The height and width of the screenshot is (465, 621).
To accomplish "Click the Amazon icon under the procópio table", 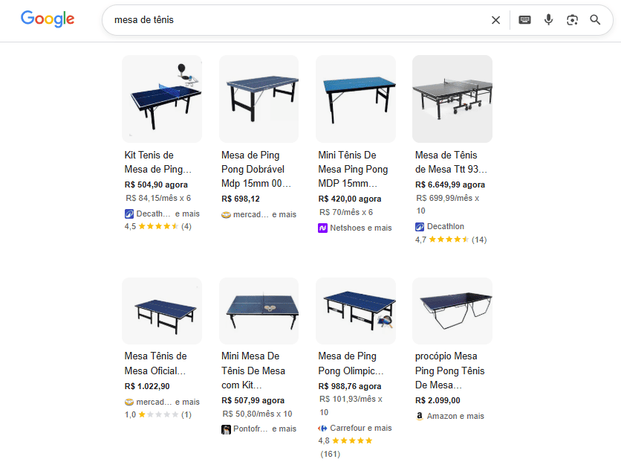I will (419, 416).
